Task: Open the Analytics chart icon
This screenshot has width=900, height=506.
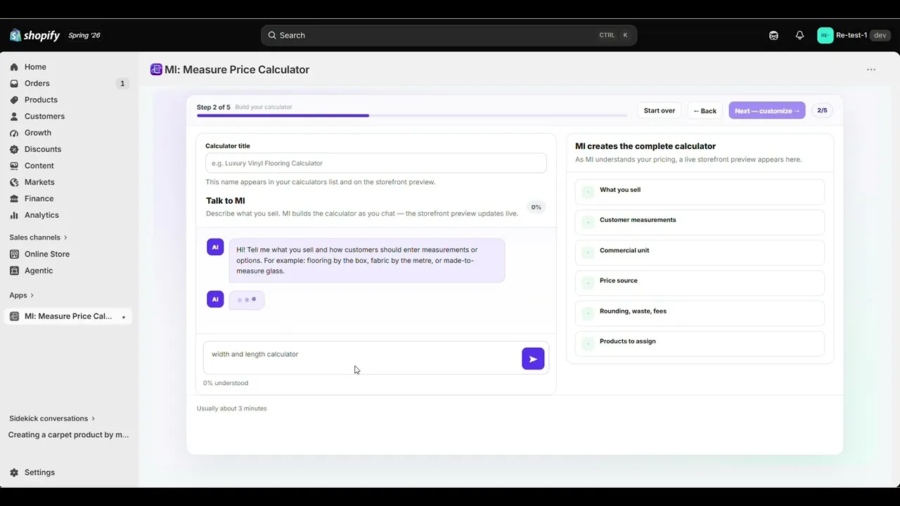Action: tap(14, 215)
